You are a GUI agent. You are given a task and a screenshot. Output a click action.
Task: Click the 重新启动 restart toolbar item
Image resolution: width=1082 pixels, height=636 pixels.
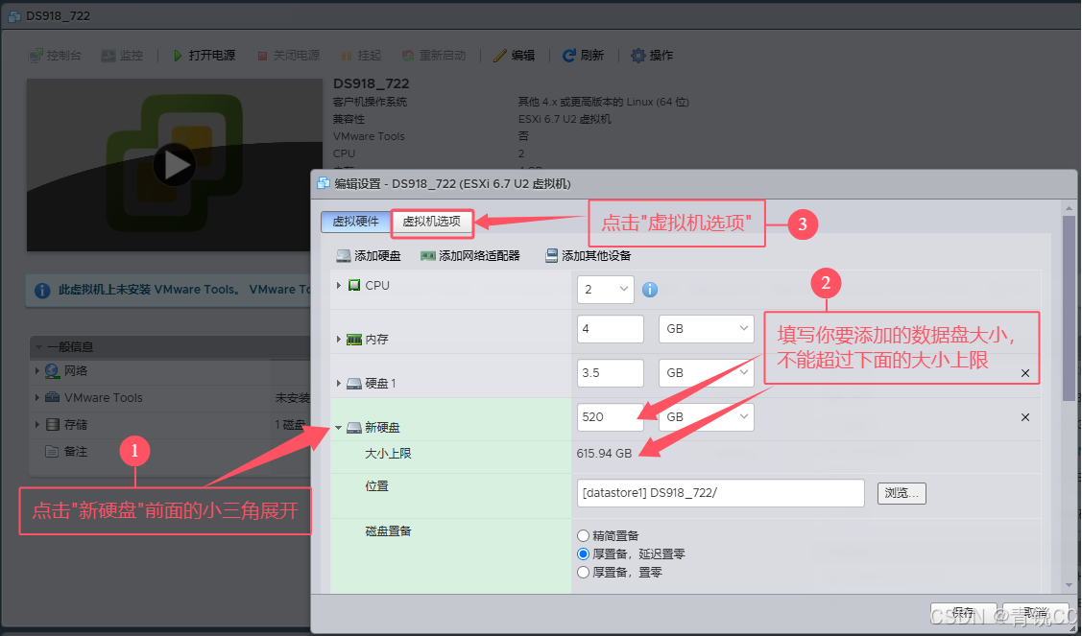[434, 56]
